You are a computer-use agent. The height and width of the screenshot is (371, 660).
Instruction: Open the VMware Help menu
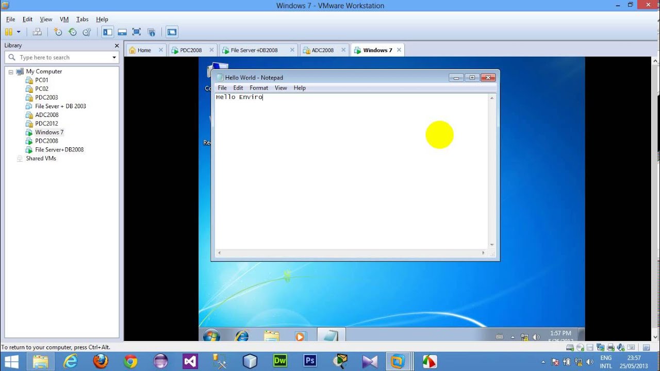(x=102, y=19)
